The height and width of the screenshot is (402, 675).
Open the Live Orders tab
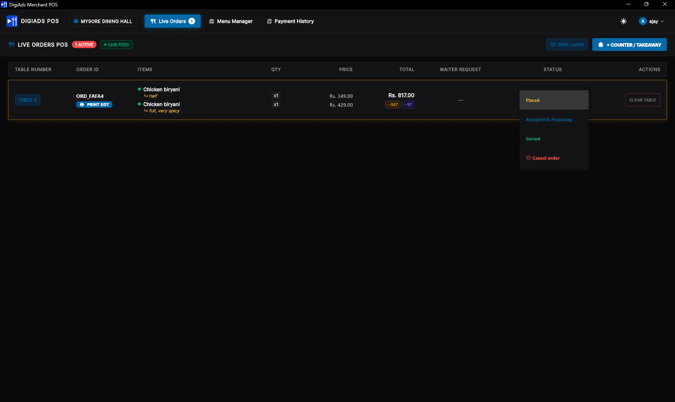(172, 21)
